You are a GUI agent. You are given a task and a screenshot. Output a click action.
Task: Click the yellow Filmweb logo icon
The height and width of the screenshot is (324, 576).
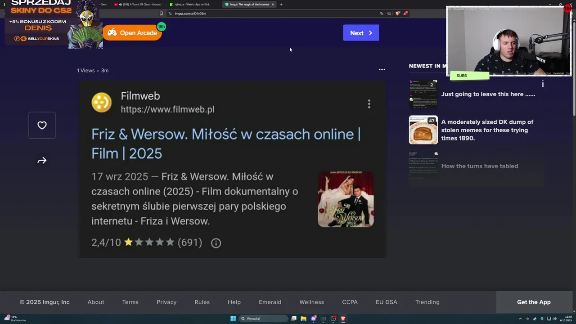click(x=102, y=103)
